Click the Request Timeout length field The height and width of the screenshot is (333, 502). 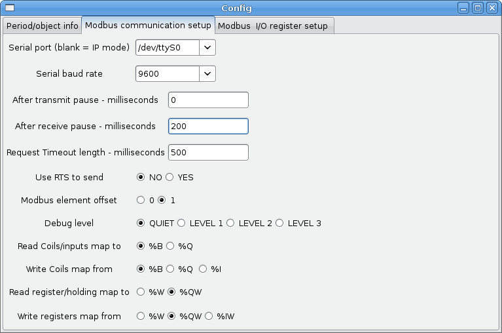click(x=208, y=152)
